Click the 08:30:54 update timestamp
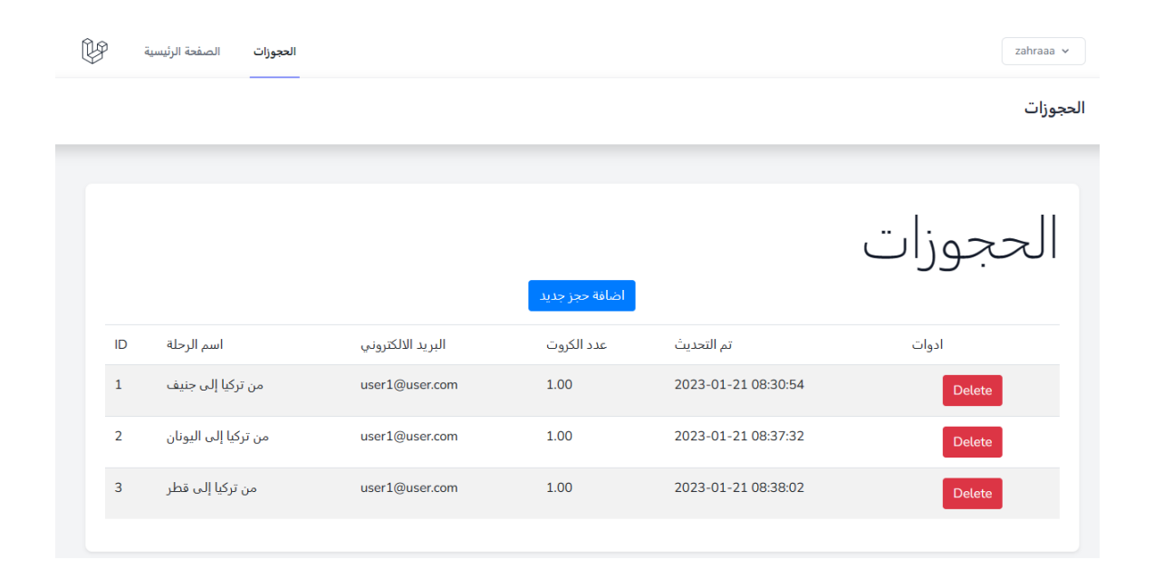Image resolution: width=1154 pixels, height=579 pixels. tap(739, 385)
